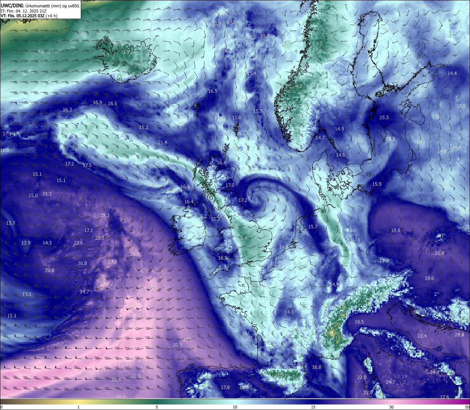Click the 24.4 value label
Image resolution: width=470 pixels, height=410 pixels.
tap(434, 372)
